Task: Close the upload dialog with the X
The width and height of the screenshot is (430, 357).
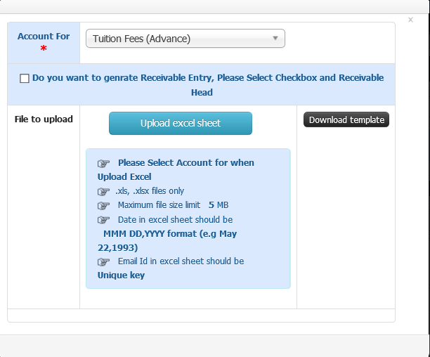Action: [410, 20]
